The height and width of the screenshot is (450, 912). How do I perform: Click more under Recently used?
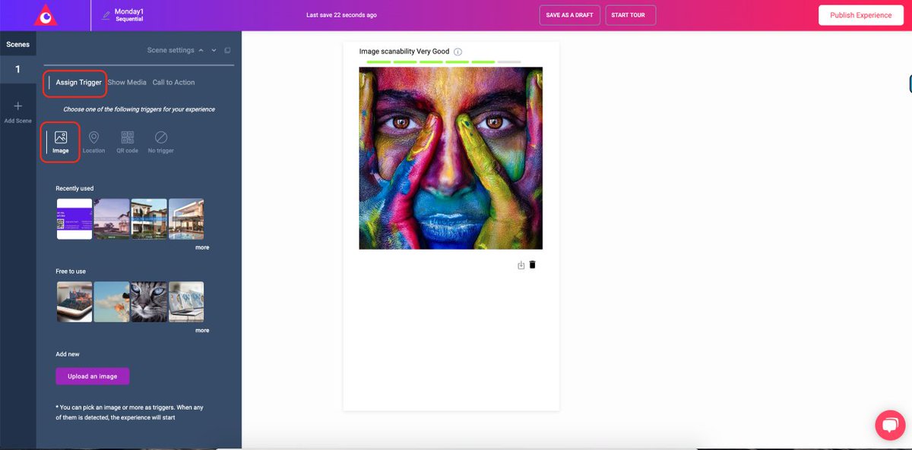201,247
